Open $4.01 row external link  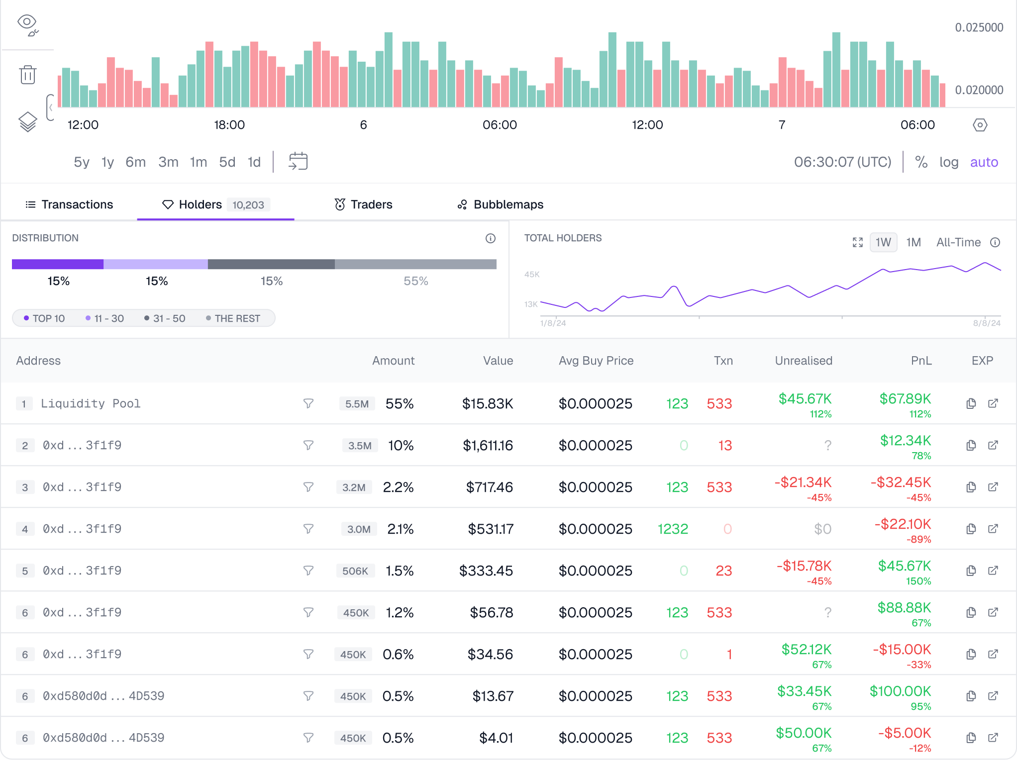click(993, 738)
